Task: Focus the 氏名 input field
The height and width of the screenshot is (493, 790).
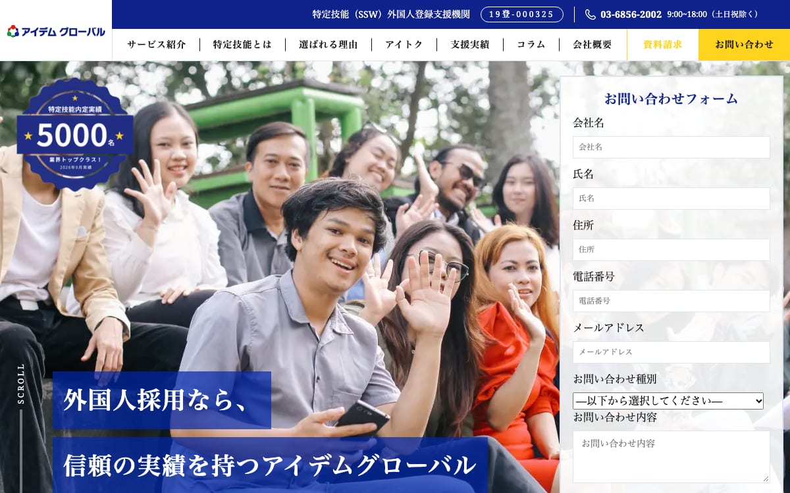Action: tap(671, 199)
